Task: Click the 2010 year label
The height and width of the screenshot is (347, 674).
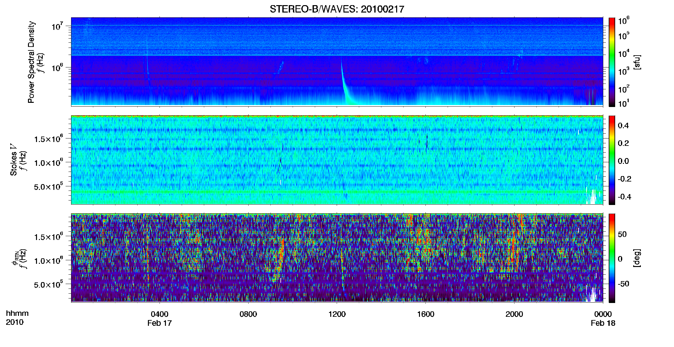Action: (x=14, y=322)
